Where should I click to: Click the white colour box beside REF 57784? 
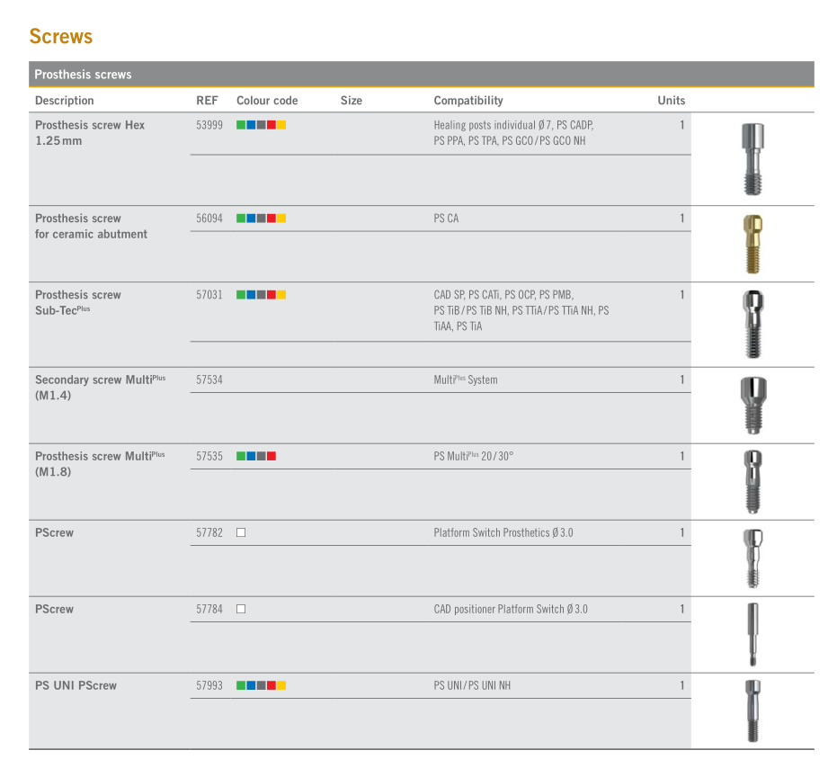coord(241,610)
